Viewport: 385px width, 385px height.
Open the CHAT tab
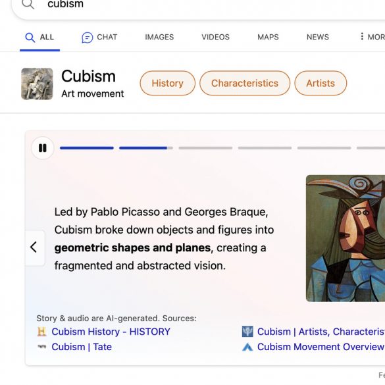[99, 38]
